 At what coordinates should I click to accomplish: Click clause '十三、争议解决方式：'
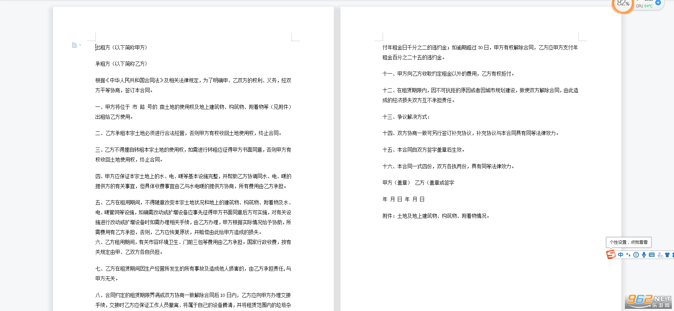tap(406, 117)
